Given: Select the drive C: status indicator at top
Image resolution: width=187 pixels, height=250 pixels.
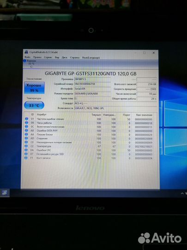Looking at the screenshot, I should click(30, 63).
